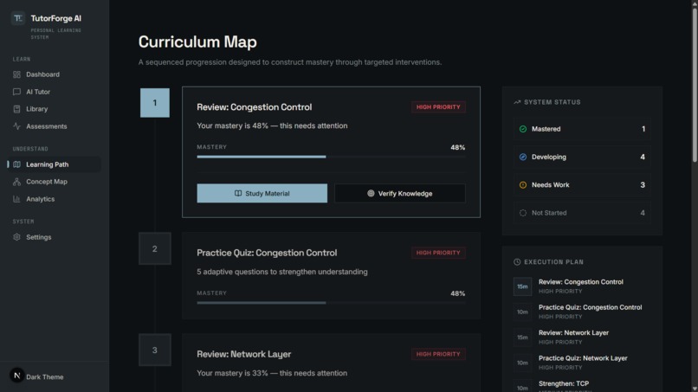The height and width of the screenshot is (392, 698).
Task: Select step 3 number box
Action: click(x=155, y=350)
